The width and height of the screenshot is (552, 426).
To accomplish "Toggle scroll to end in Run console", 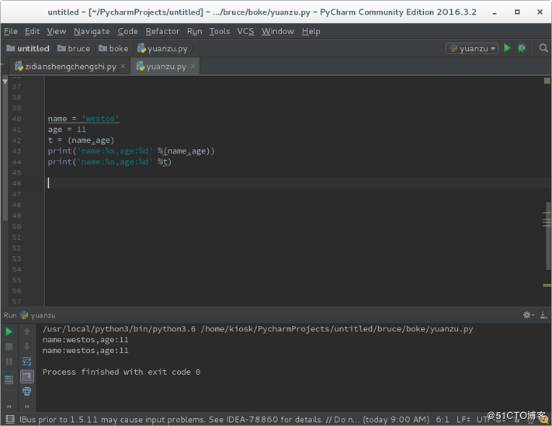I will click(26, 376).
